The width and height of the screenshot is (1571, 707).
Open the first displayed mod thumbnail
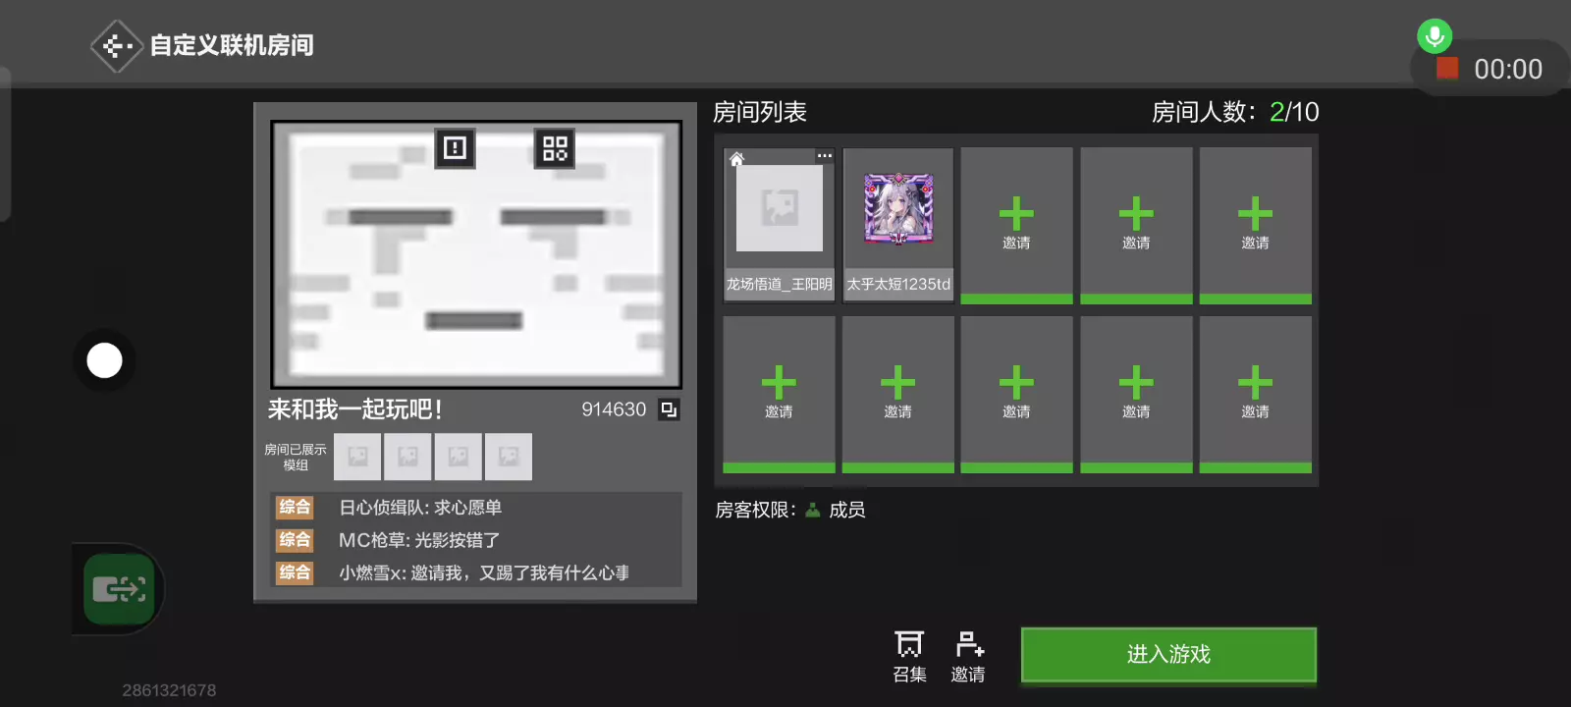357,457
